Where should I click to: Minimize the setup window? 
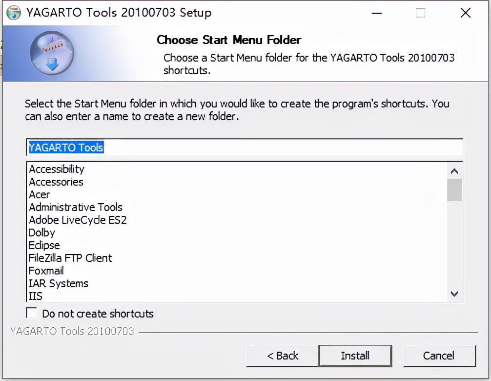(377, 13)
